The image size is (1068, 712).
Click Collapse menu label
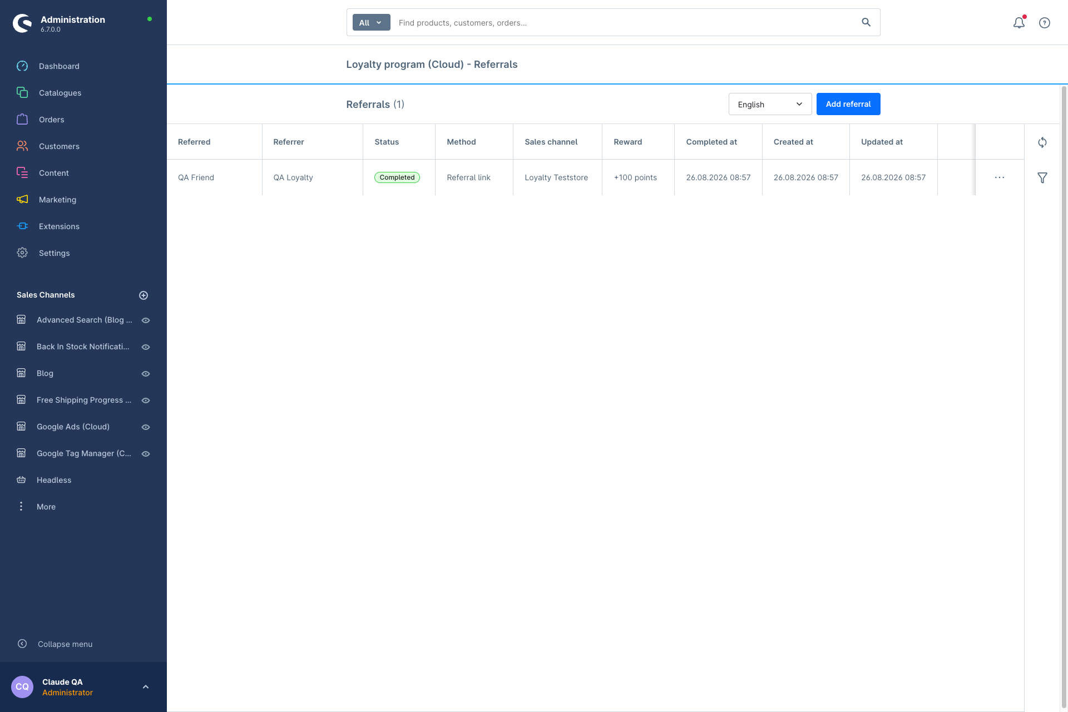[x=65, y=644]
